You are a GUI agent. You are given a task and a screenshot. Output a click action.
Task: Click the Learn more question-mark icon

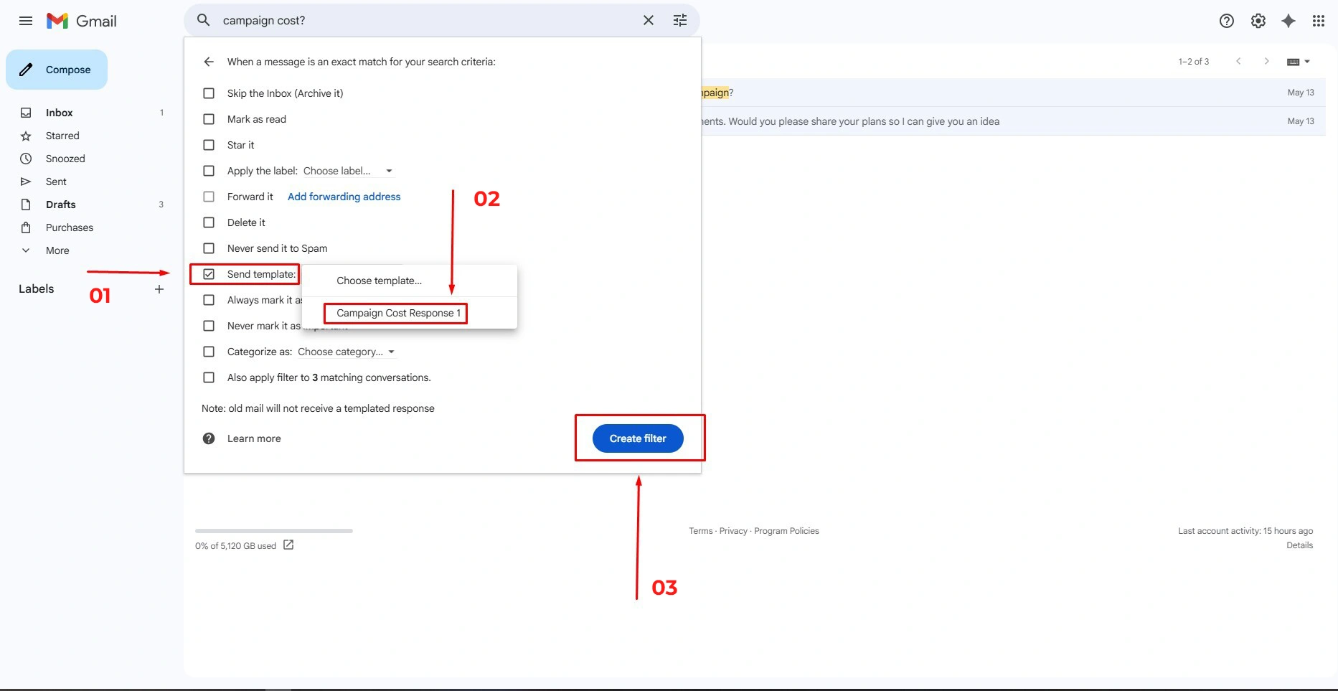209,438
